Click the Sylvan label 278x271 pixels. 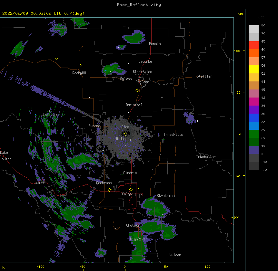(126, 79)
